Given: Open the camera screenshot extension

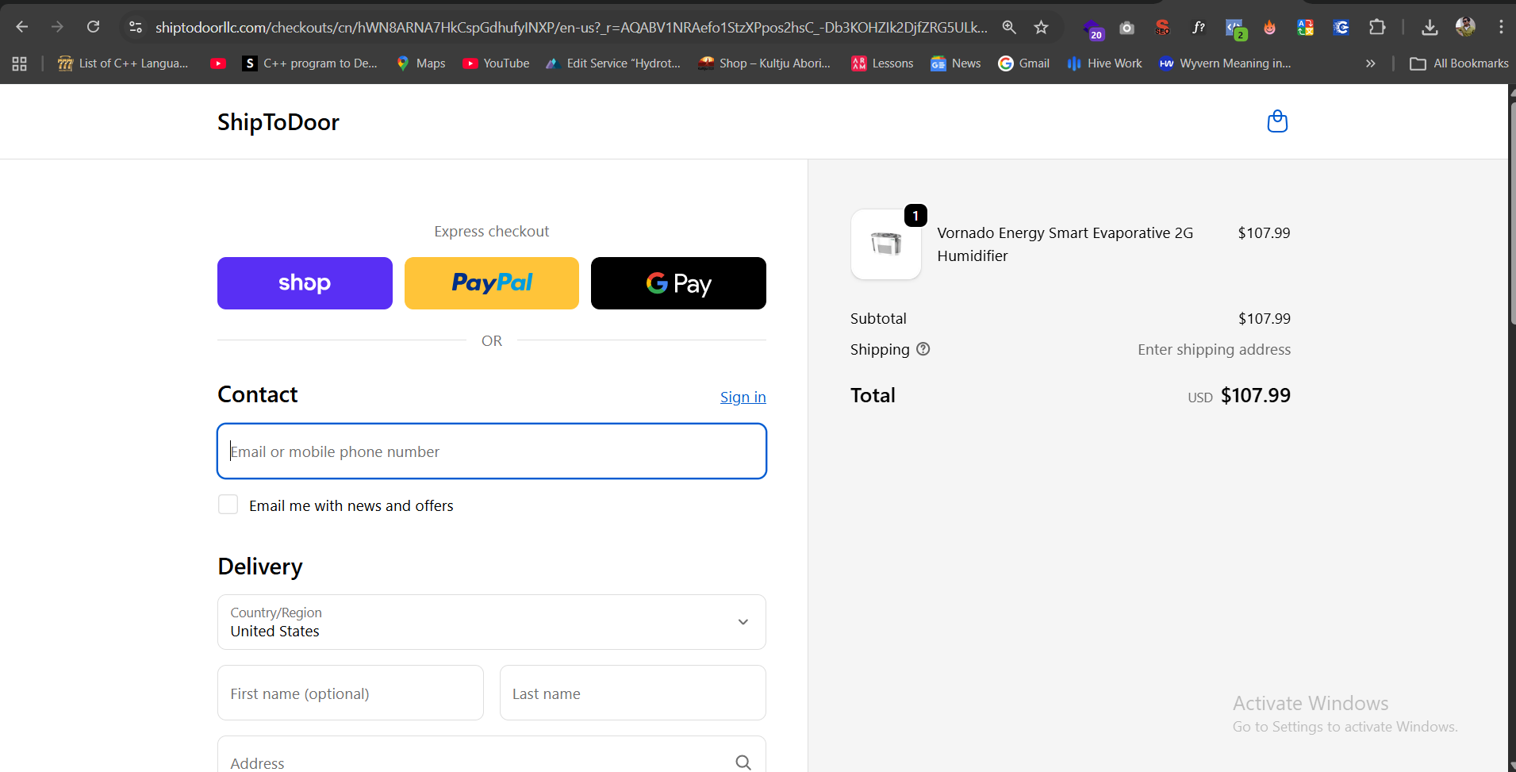Looking at the screenshot, I should point(1126,28).
